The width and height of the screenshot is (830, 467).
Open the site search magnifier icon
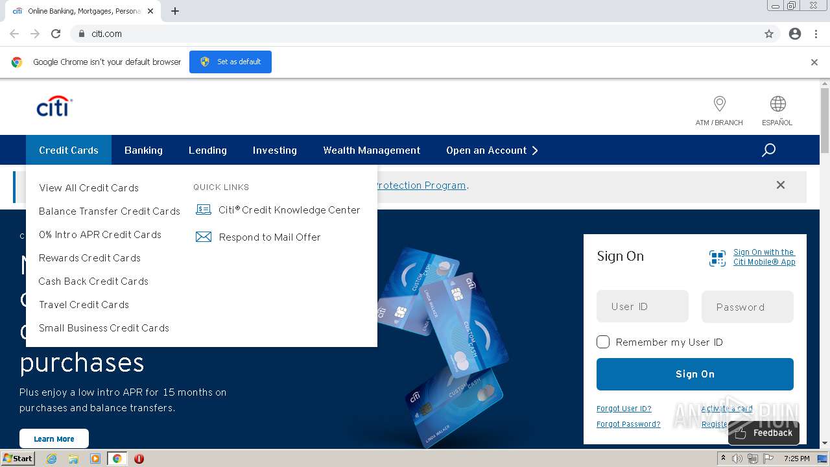(x=768, y=150)
